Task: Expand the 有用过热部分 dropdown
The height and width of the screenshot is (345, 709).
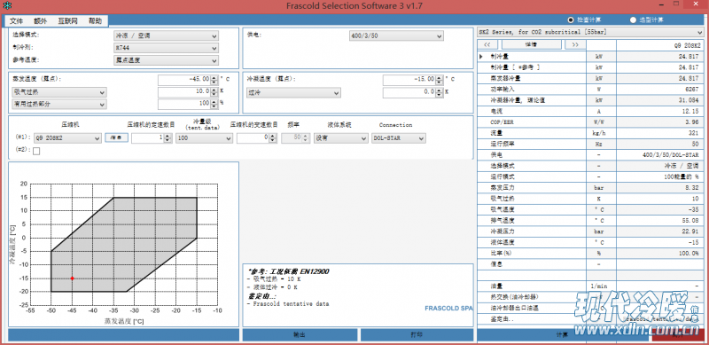Action: click(59, 104)
